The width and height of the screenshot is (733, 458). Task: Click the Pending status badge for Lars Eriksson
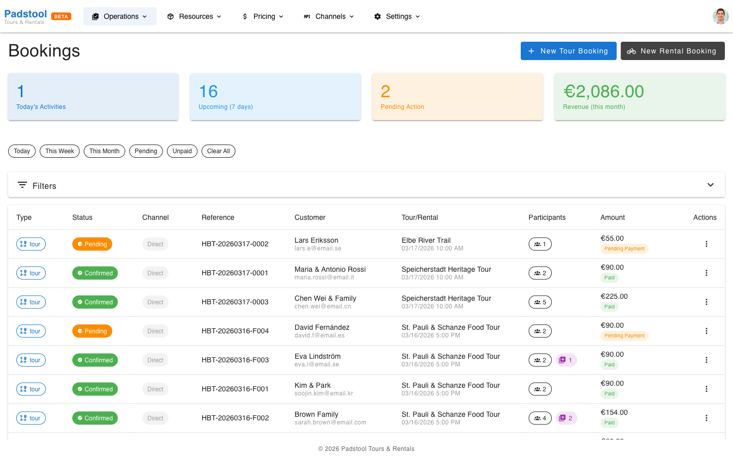click(x=92, y=244)
